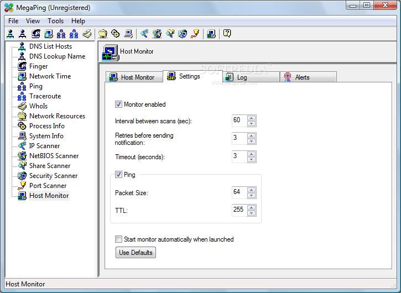Open IP Scanner toolbar icon
The image size is (401, 293).
144,34
